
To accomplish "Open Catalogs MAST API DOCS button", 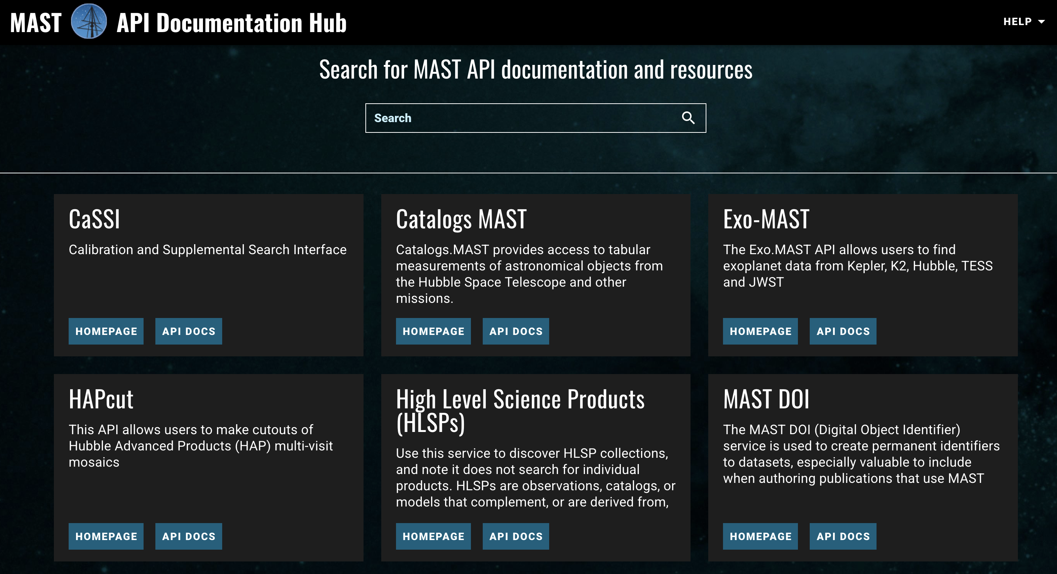I will (x=516, y=331).
